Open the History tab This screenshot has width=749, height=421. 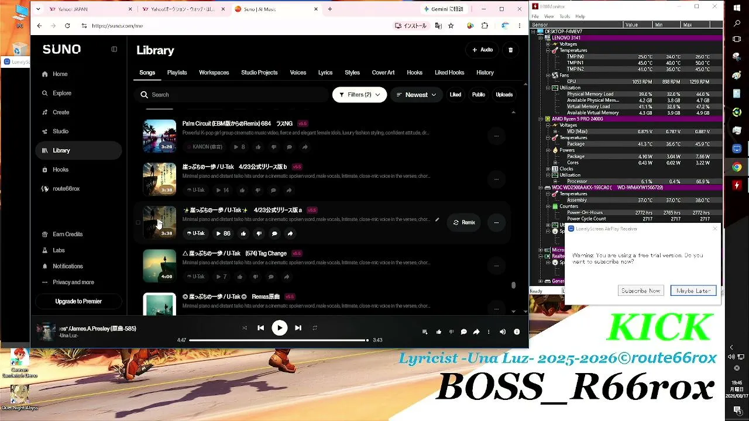[x=485, y=73]
